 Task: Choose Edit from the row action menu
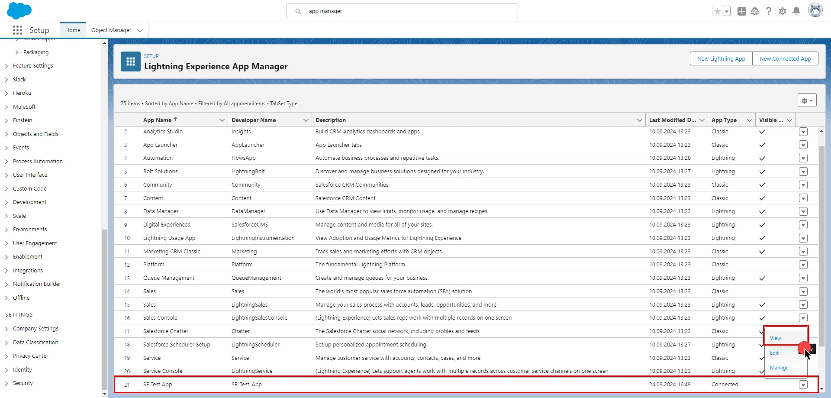(x=774, y=353)
